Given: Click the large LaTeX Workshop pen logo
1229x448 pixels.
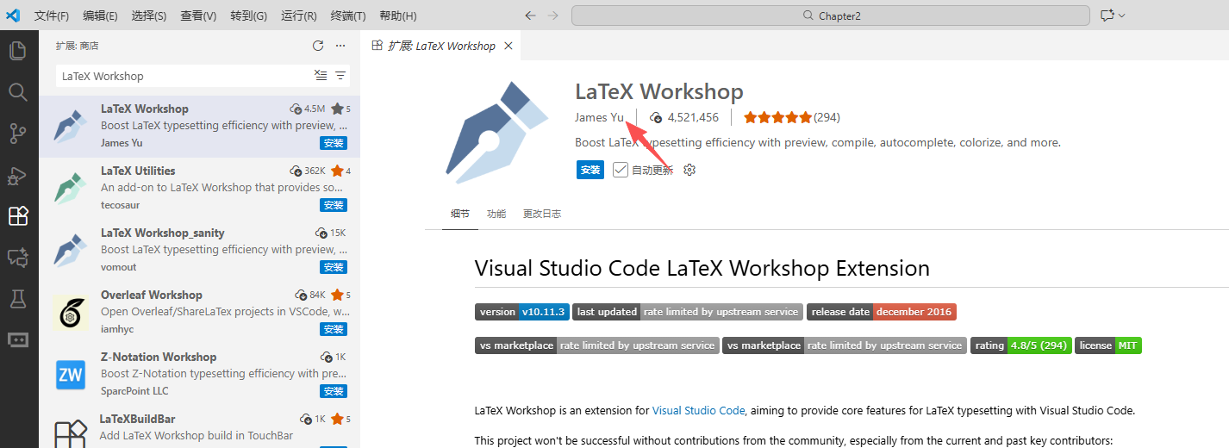Looking at the screenshot, I should pos(496,134).
